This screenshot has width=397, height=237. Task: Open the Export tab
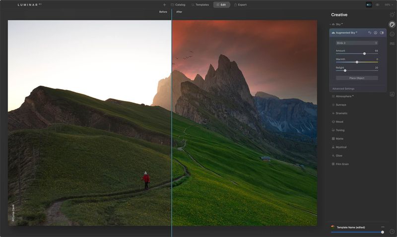[x=240, y=5]
